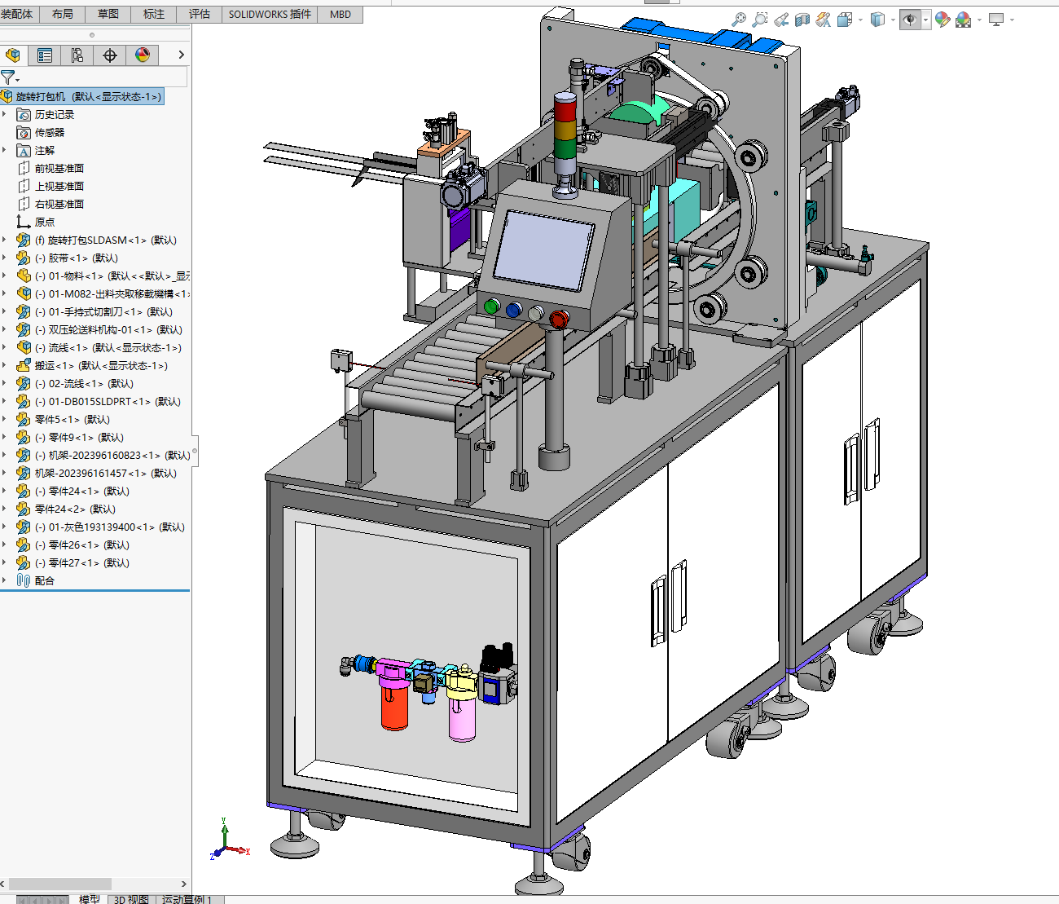Viewport: 1059px width, 904px height.
Task: Open Display Style dropdown arrow
Action: click(x=893, y=20)
